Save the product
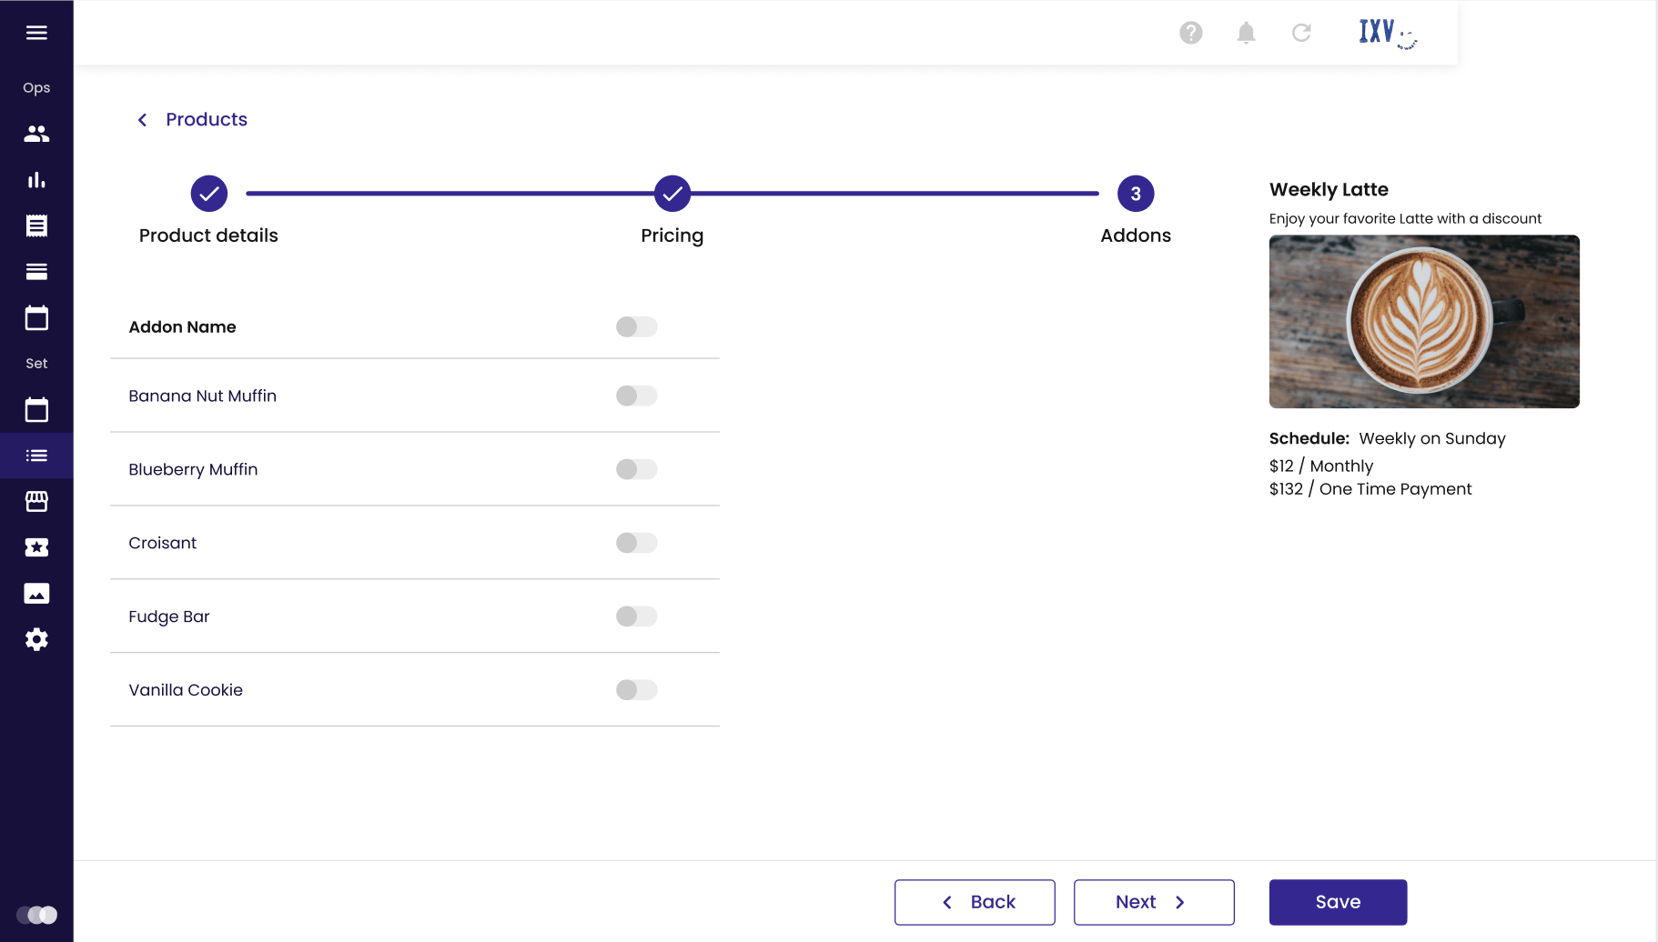Screen dimensions: 1658x942 click(1338, 902)
